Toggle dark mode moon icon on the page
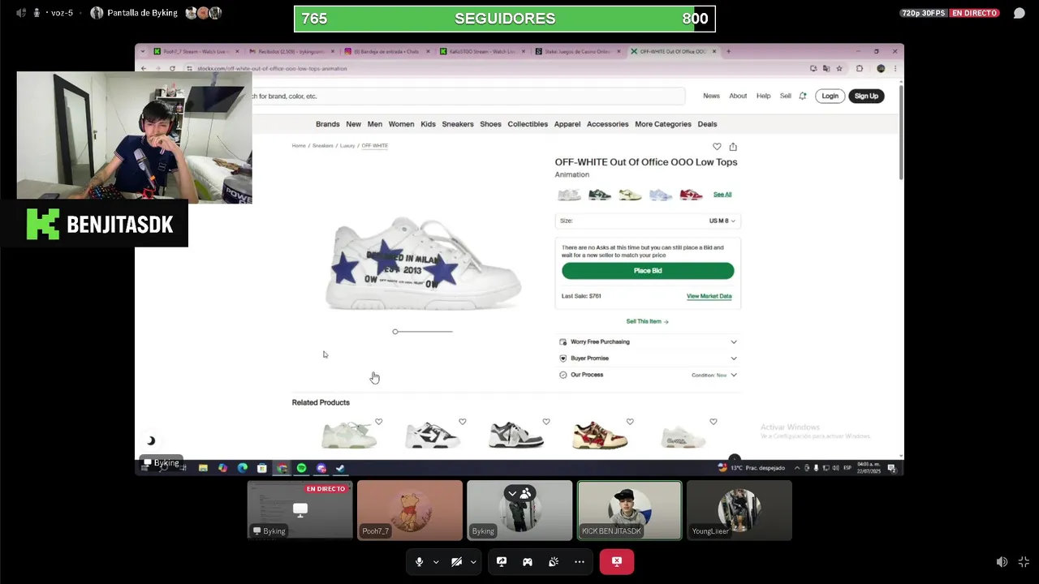Image resolution: width=1039 pixels, height=584 pixels. pos(151,441)
